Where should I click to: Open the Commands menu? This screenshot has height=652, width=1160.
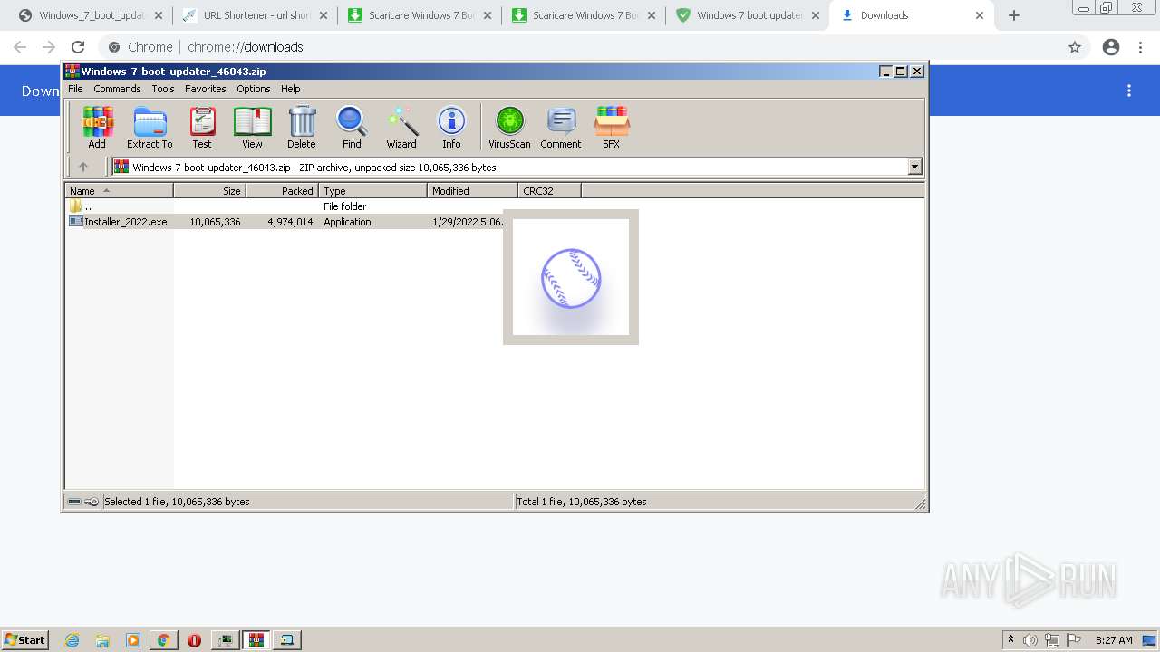pos(117,89)
